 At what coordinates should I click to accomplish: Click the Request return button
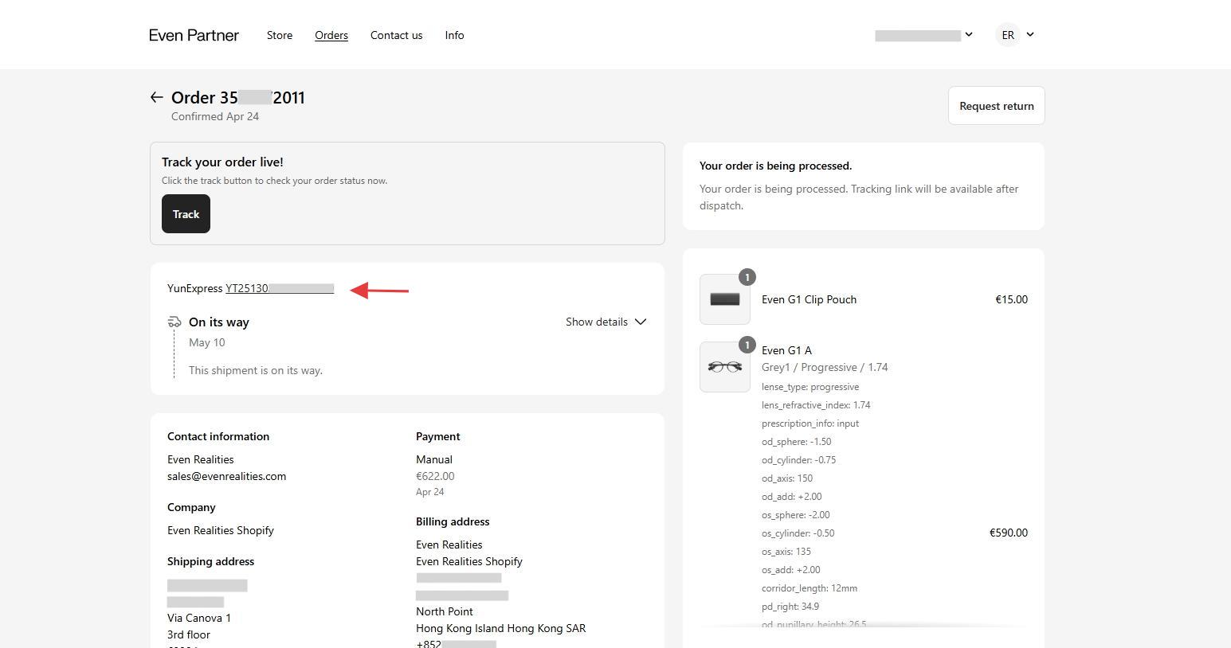996,106
